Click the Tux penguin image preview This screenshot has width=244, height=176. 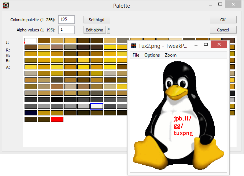point(178,115)
